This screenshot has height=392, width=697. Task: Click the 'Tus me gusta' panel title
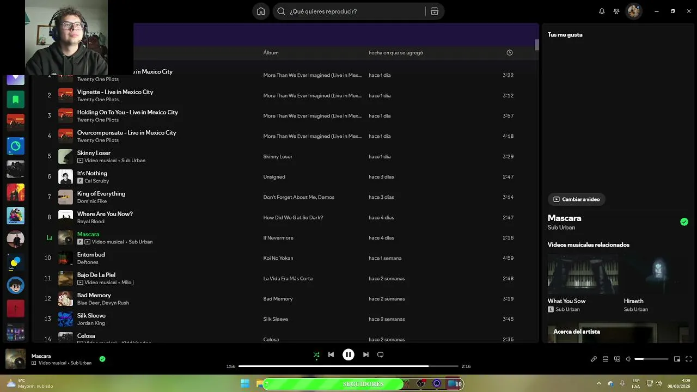tap(565, 35)
